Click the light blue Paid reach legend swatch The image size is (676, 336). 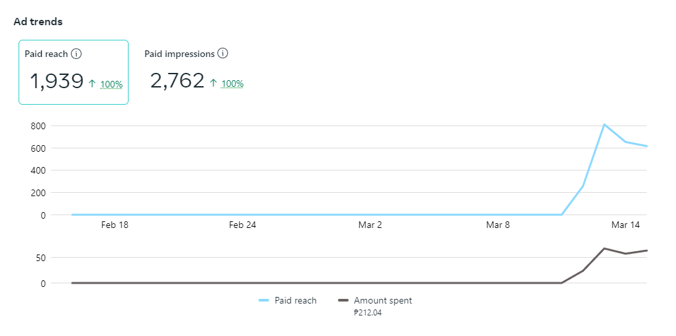coord(263,301)
